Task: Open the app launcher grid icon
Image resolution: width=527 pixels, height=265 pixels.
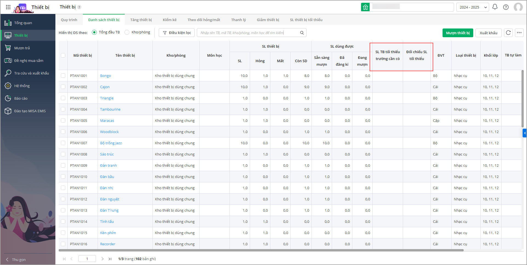Action: pos(8,7)
